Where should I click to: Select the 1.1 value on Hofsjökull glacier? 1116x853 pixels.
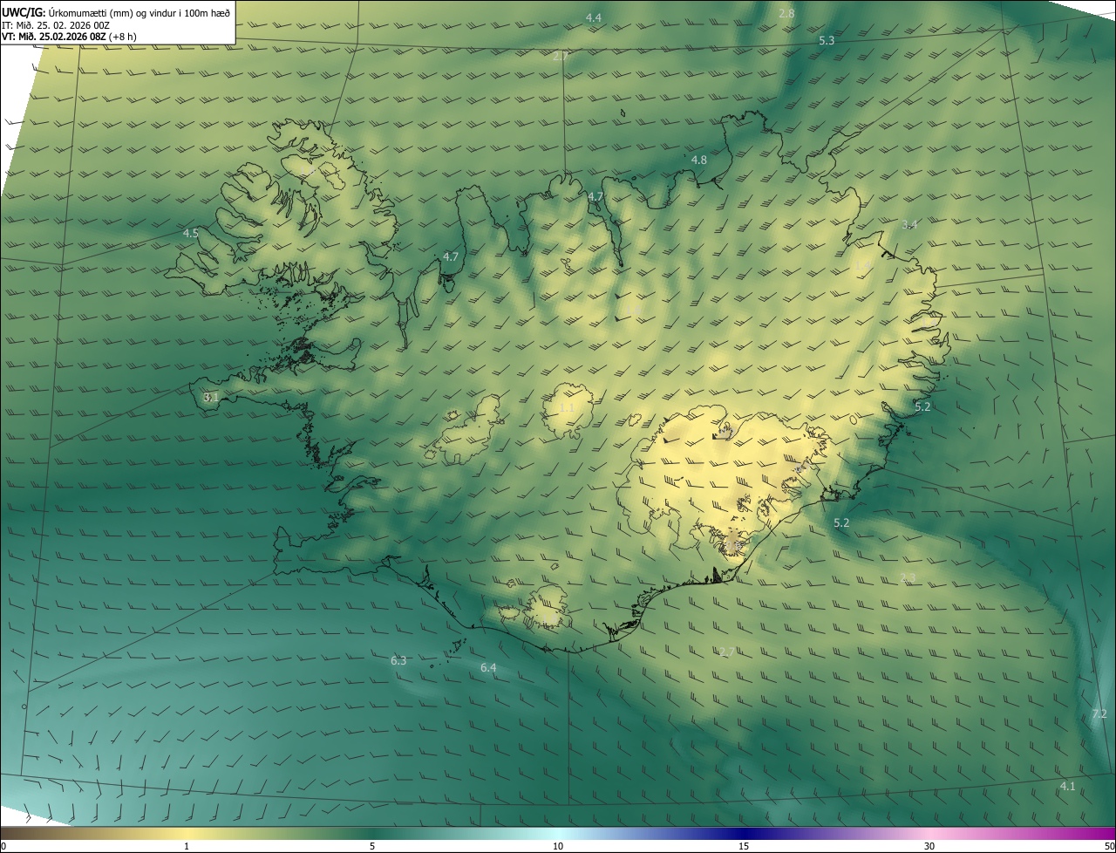(x=567, y=407)
